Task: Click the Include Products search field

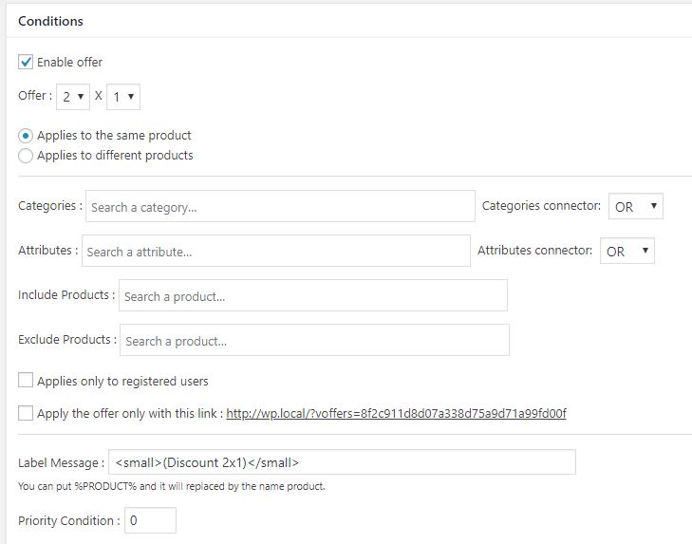Action: tap(313, 296)
